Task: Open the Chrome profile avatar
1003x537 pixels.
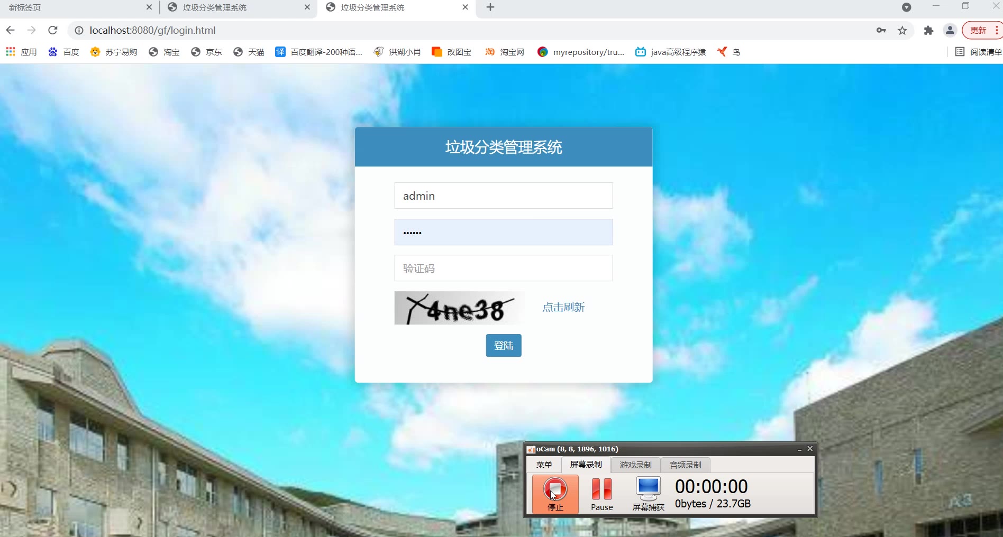Action: 950,30
